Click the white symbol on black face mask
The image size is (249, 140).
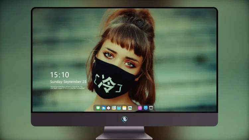[x=109, y=84]
